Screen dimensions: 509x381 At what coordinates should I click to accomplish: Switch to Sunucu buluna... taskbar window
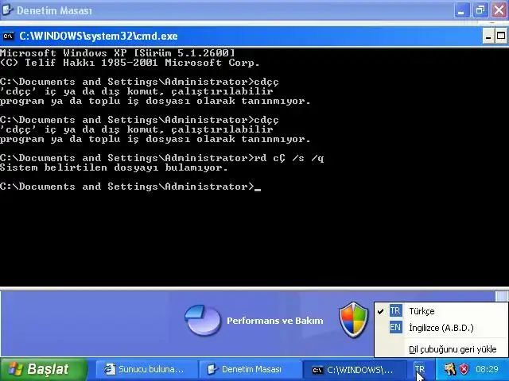pyautogui.click(x=146, y=369)
